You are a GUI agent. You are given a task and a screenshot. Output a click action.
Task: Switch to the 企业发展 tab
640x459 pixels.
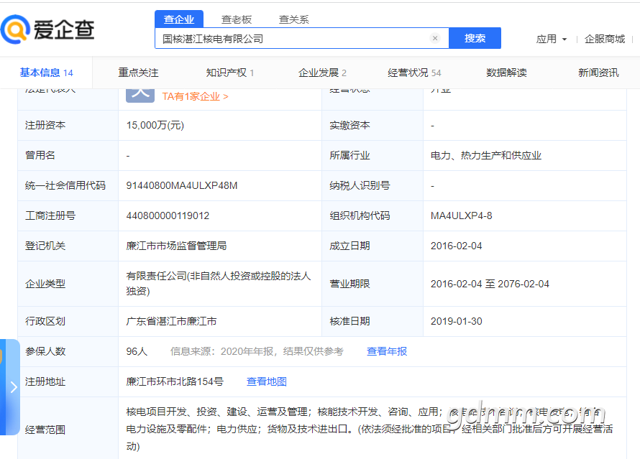[322, 73]
